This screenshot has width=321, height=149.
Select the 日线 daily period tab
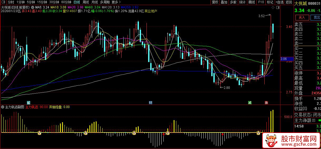77,2
